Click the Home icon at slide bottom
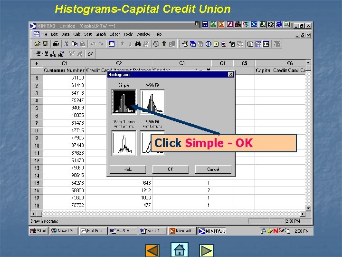This screenshot has width=342, height=257. point(179,249)
